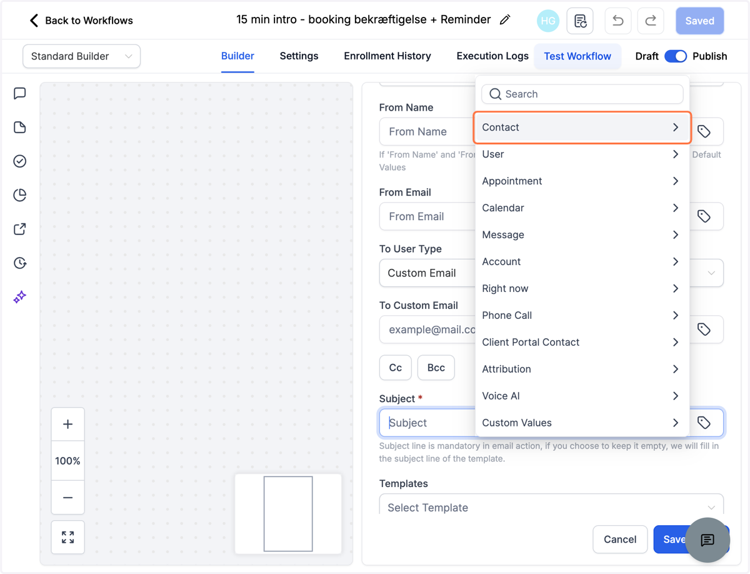
Task: Click the redo arrow button
Action: click(651, 21)
